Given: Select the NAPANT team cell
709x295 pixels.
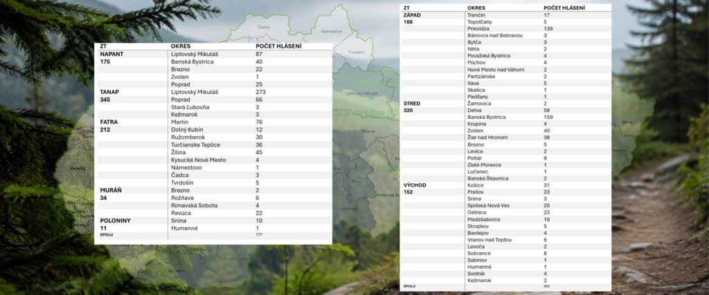Looking at the screenshot, I should 111,54.
